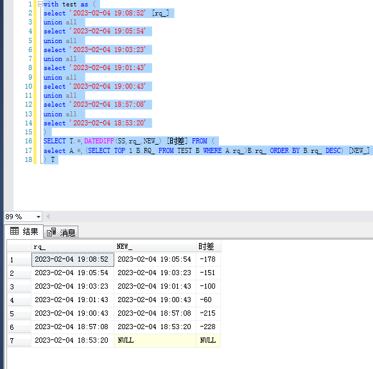Switch to the 结果 results tab
The image size is (373, 369).
(x=24, y=231)
